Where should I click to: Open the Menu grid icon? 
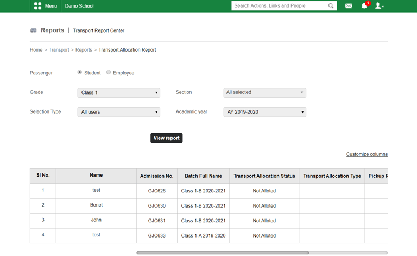[37, 6]
